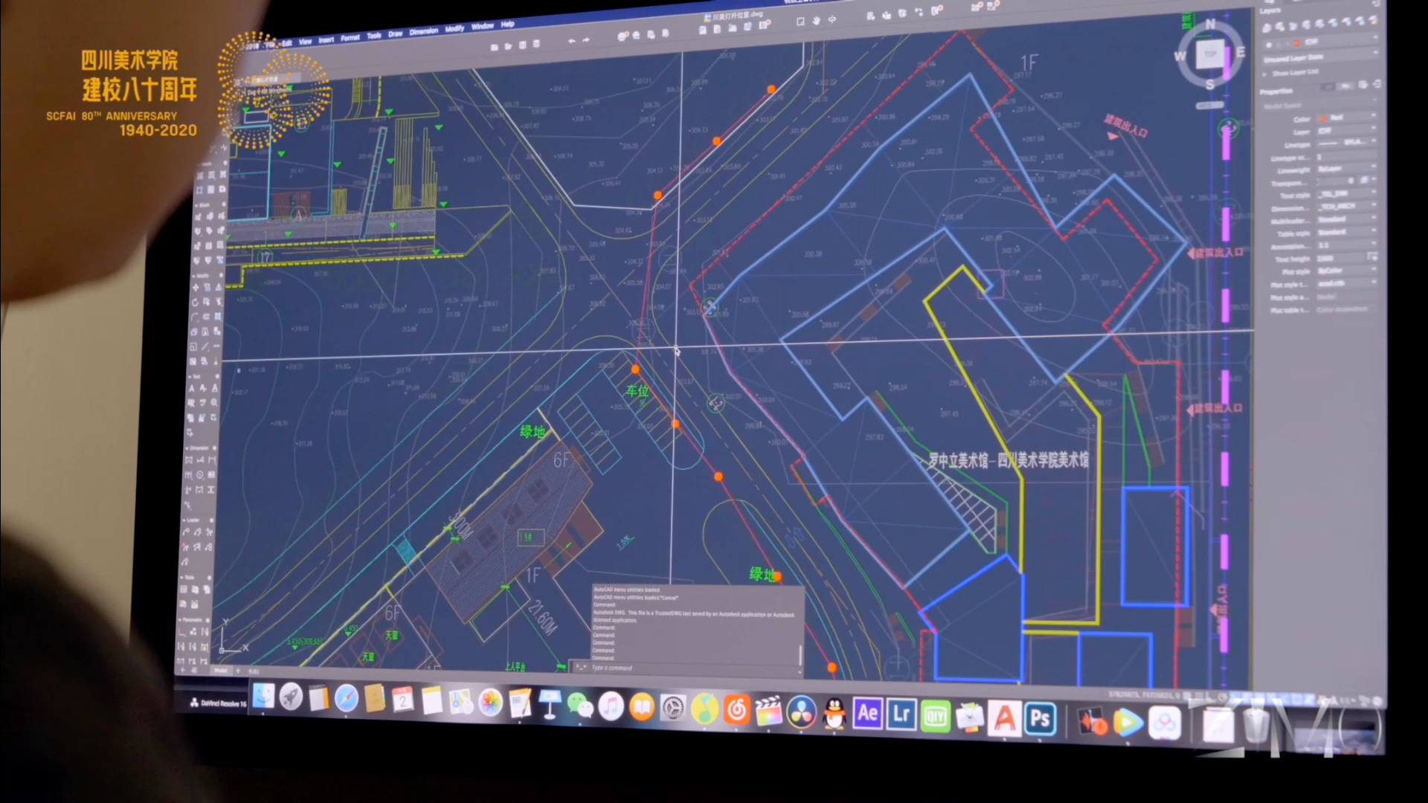
Task: Open the Lineweight ByLayer dropdown
Action: pyautogui.click(x=1346, y=169)
